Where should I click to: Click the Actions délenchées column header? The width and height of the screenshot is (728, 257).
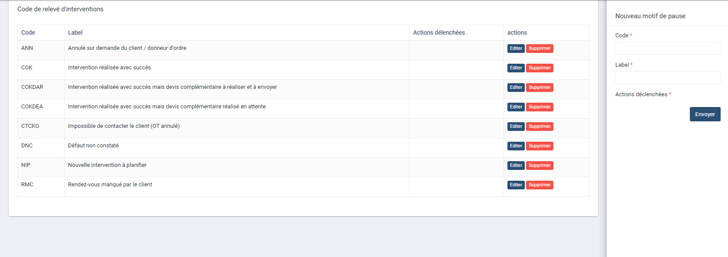[x=439, y=33]
